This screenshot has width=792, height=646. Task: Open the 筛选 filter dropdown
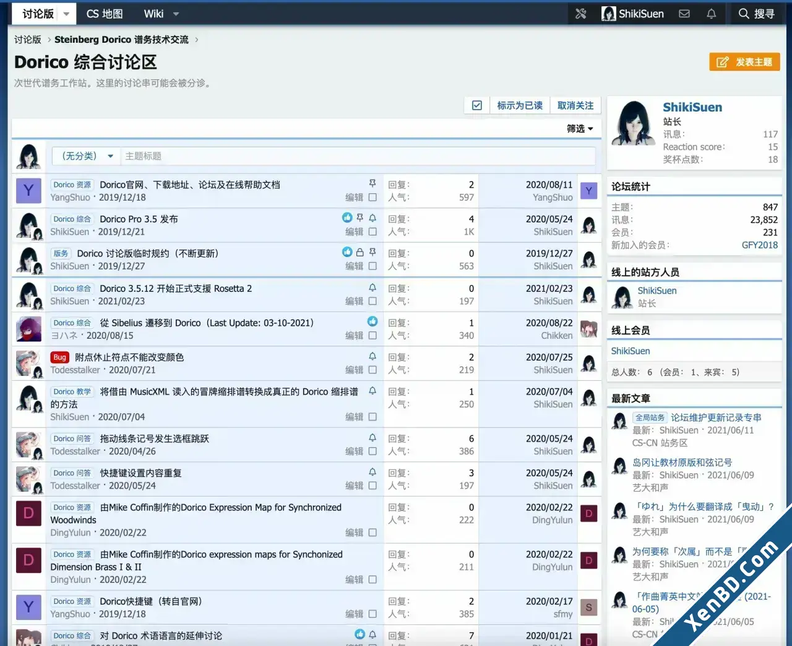coord(580,129)
